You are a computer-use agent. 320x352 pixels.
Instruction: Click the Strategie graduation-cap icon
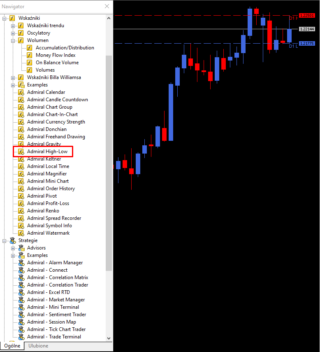(x=13, y=240)
